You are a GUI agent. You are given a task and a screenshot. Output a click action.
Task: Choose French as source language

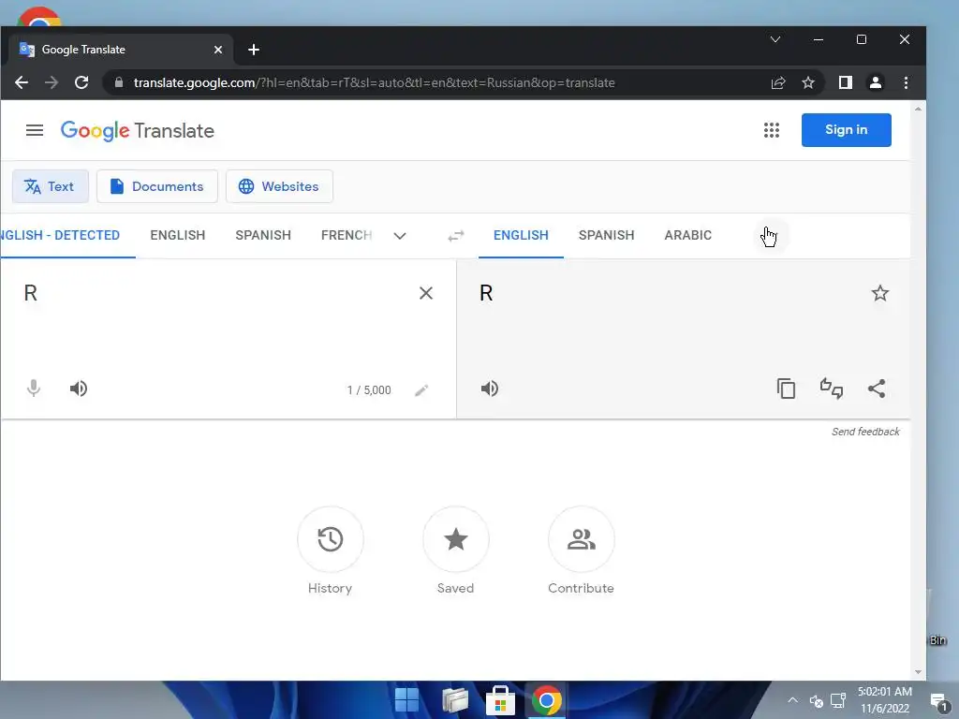347,235
